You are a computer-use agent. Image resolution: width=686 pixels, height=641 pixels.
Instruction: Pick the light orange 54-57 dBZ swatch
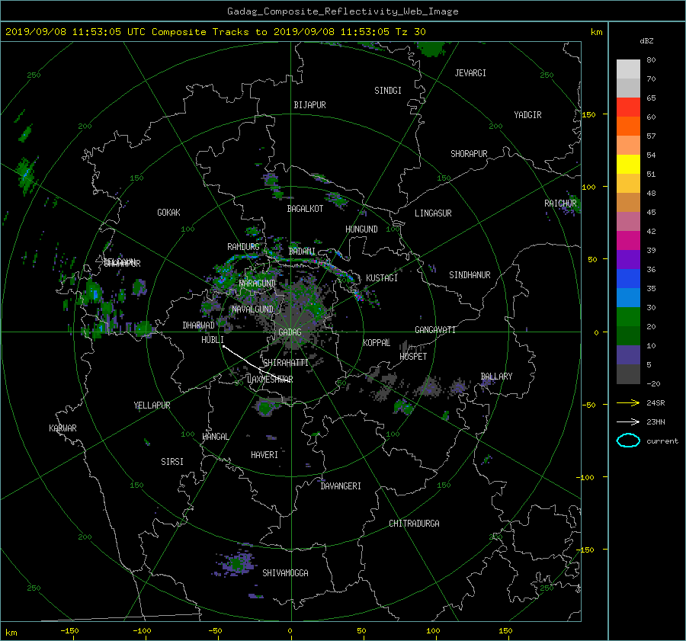coord(628,146)
